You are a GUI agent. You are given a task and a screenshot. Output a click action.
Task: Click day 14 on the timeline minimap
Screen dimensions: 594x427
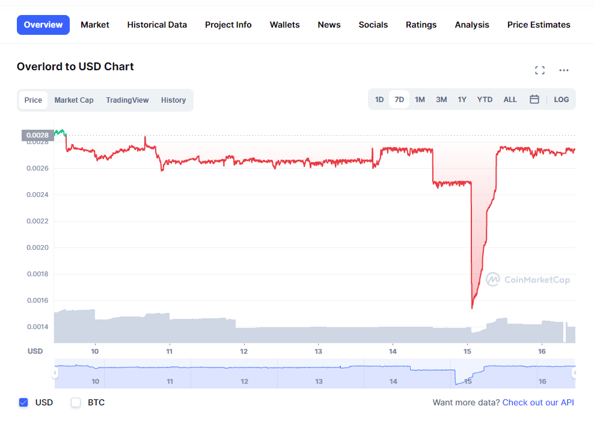393,381
